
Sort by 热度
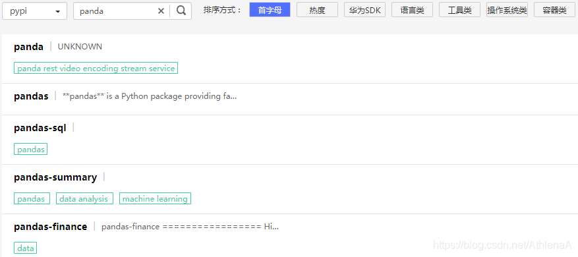[318, 10]
